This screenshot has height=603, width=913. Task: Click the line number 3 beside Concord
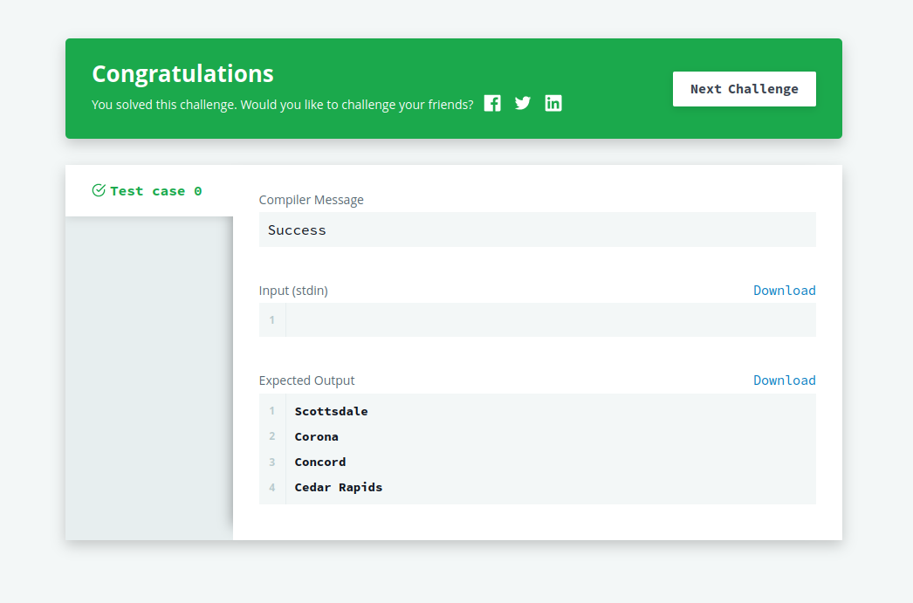(x=271, y=462)
